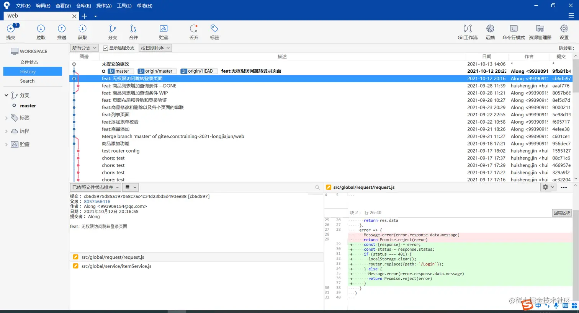Click the 回滚区块 button
579x313 pixels.
click(562, 213)
